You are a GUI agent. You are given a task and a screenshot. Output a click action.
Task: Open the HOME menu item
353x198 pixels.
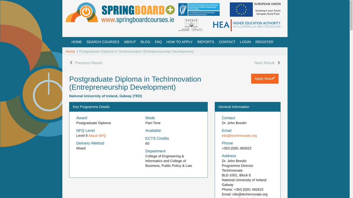coord(77,42)
